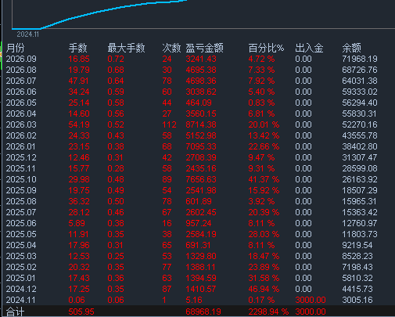This screenshot has width=395, height=317.
Task: Select the 2026.02 month row label
Action: tap(21, 135)
